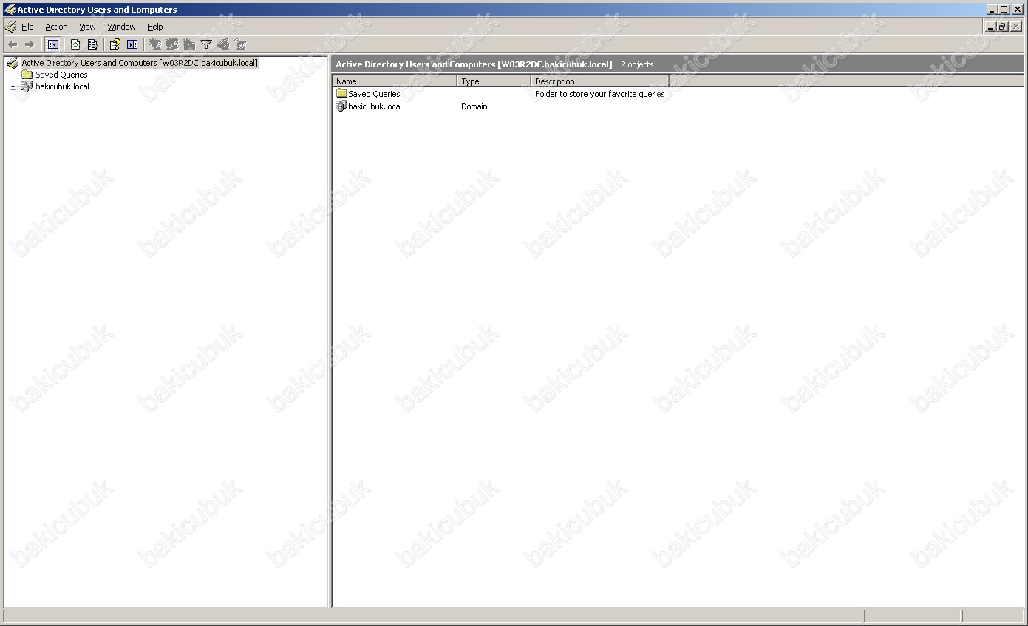Expand the bakicubuk.local tree node

tap(13, 86)
